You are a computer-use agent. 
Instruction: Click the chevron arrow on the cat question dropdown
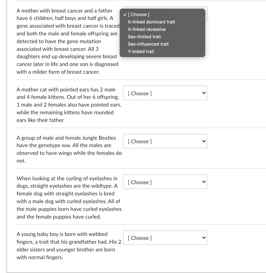tap(204, 93)
